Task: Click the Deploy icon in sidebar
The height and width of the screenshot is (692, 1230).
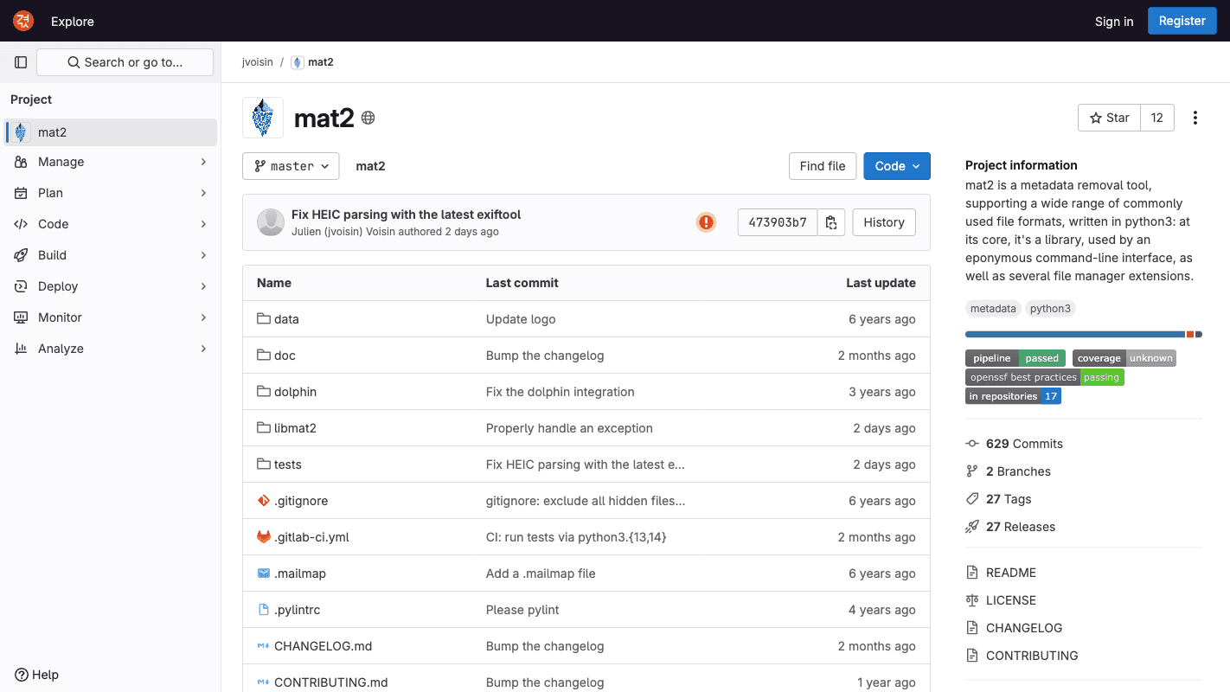Action: tap(21, 286)
